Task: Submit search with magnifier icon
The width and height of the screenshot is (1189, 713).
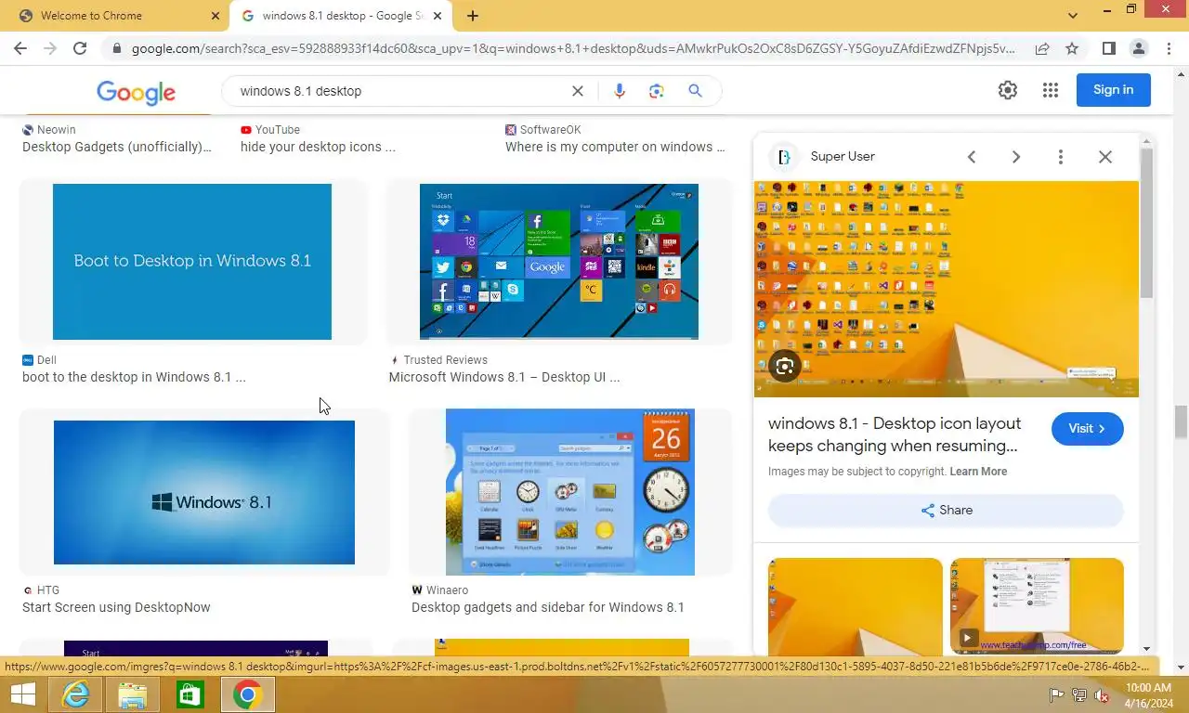Action: [695, 91]
